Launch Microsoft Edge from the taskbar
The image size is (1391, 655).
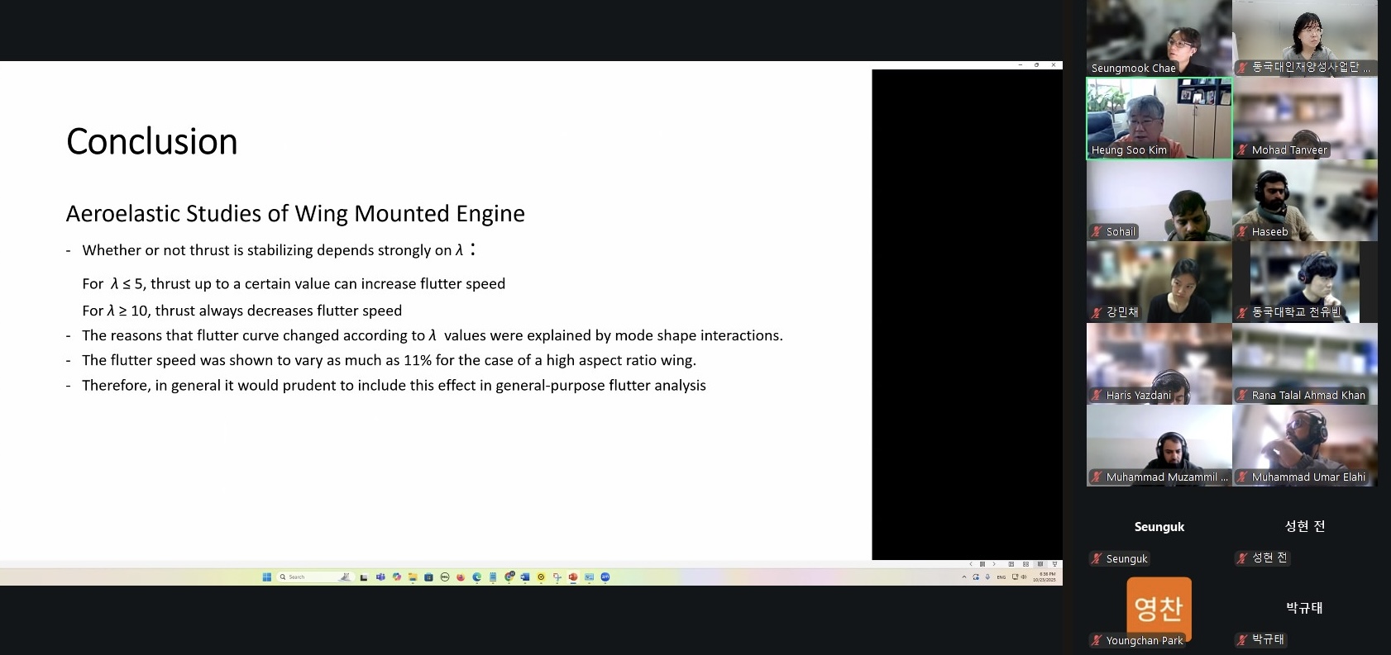pos(477,577)
